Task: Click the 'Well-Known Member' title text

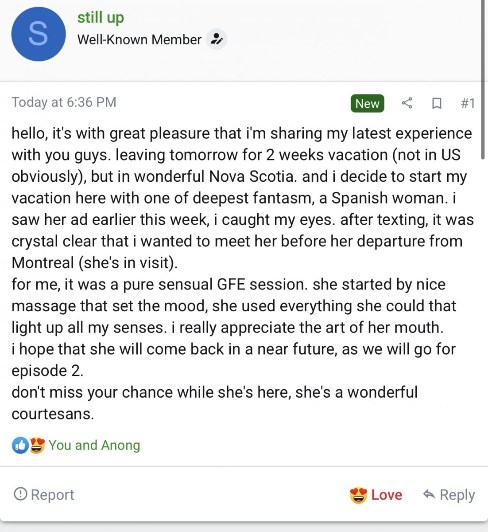Action: [x=139, y=39]
